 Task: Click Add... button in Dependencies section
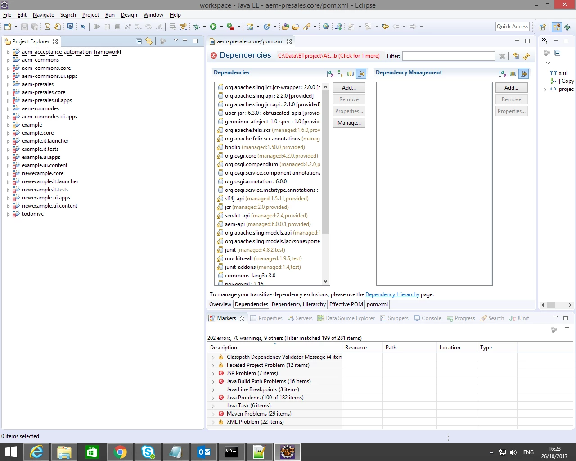(349, 88)
